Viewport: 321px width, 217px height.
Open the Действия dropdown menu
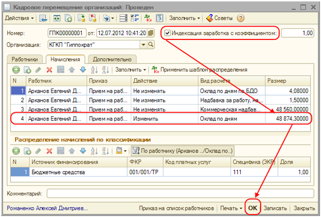(19, 18)
